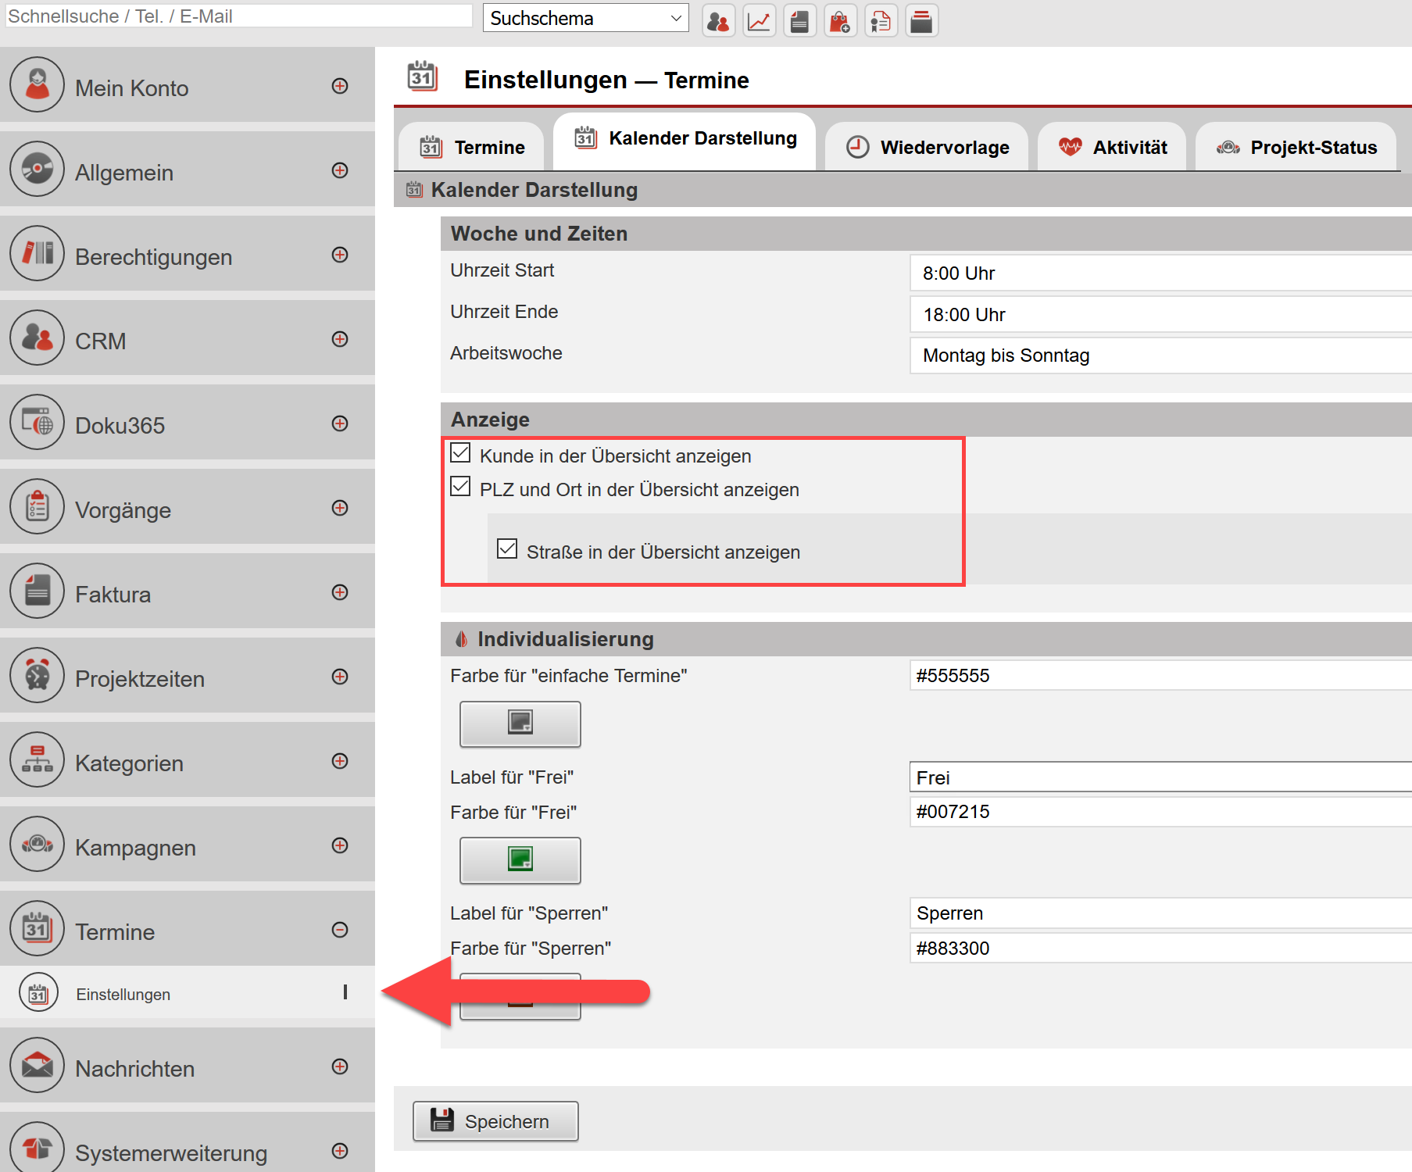This screenshot has height=1172, width=1412.
Task: Open the contacts icon in top toolbar
Action: [718, 21]
